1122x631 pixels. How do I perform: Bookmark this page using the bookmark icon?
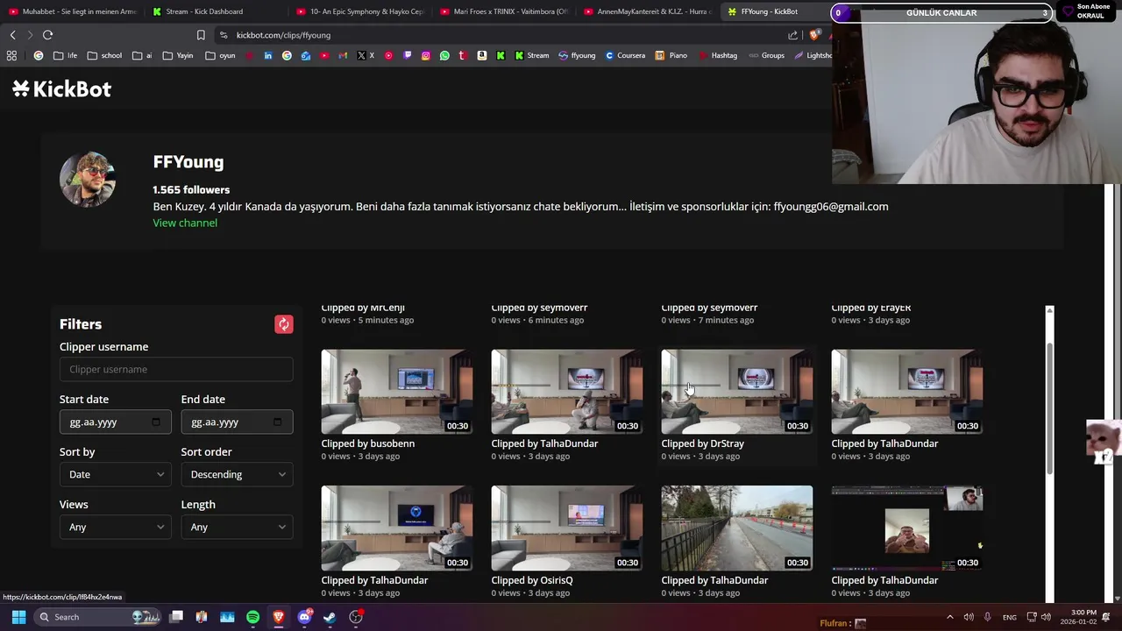pos(201,35)
